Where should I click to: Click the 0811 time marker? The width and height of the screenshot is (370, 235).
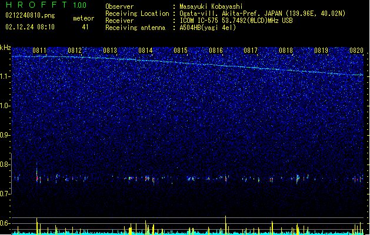[39, 51]
